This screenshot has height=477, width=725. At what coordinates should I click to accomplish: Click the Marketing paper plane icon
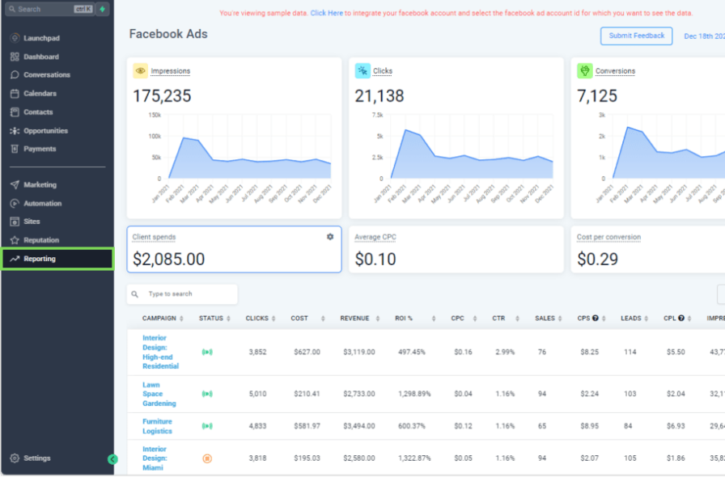point(15,185)
